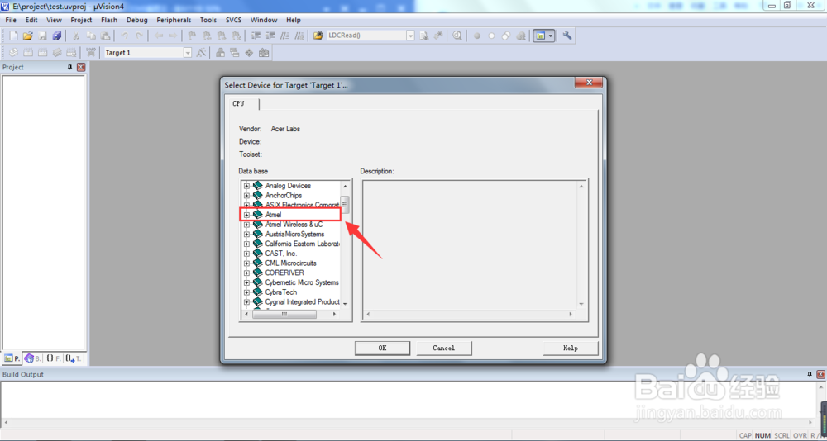827x441 pixels.
Task: Click the Unindent selection icon
Action: [270, 36]
